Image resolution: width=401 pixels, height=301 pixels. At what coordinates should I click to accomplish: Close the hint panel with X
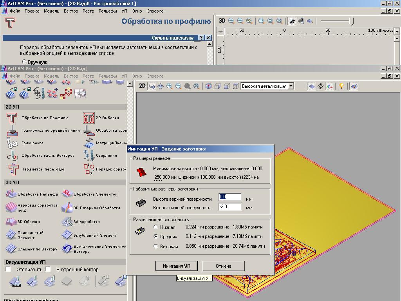coord(208,38)
